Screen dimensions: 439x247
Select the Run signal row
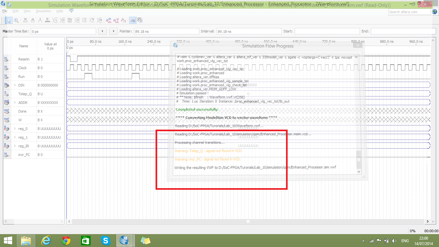pos(34,77)
